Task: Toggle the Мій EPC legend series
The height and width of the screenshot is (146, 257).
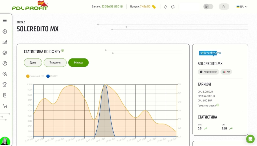Action: point(52,76)
